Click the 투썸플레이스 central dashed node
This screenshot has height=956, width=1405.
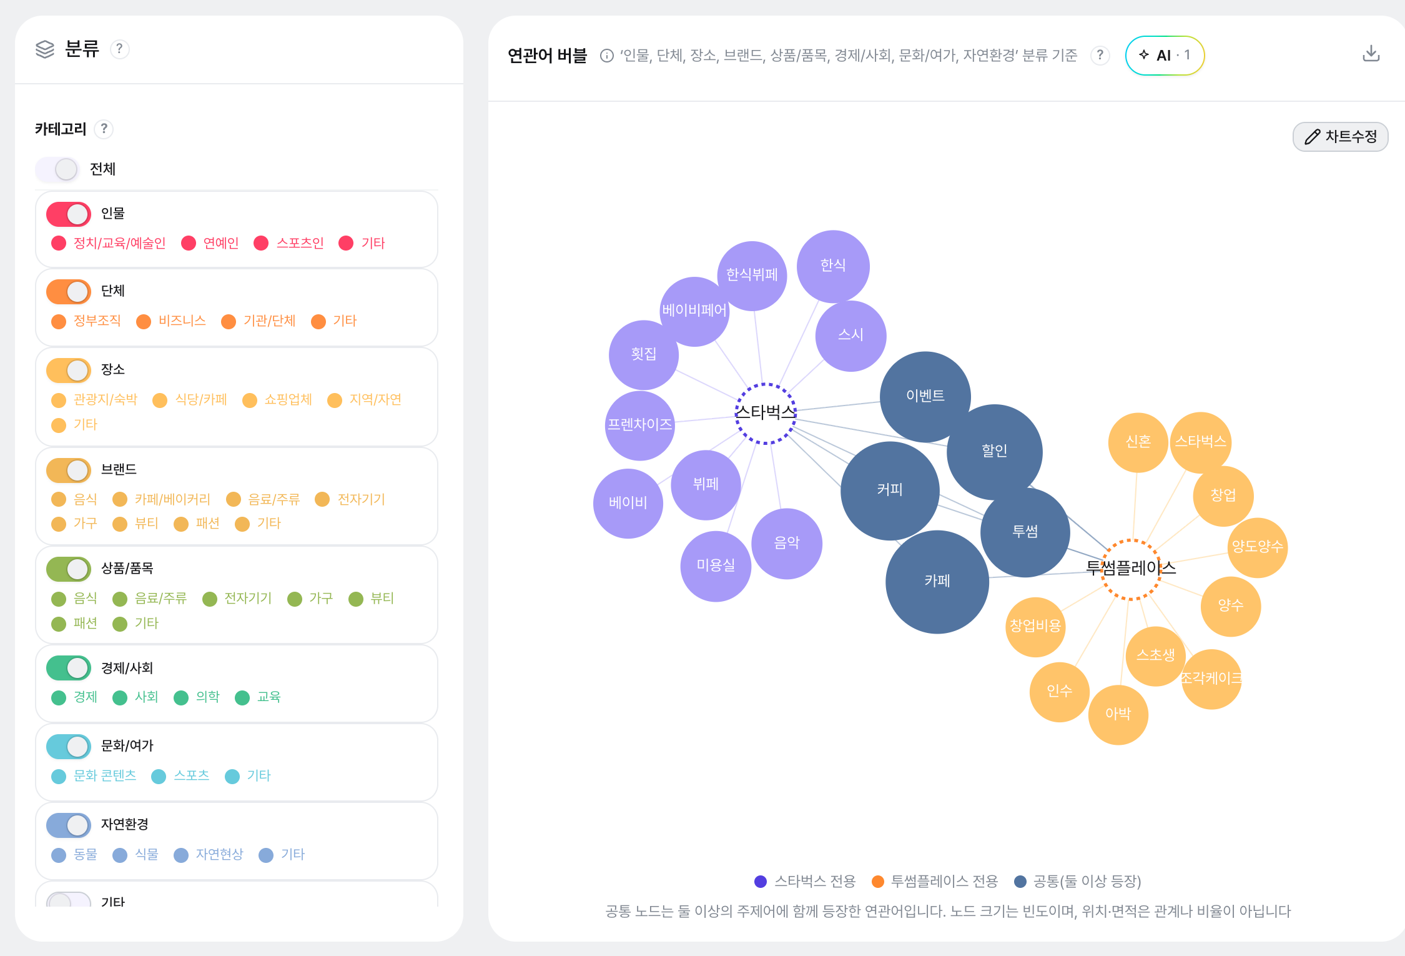coord(1131,569)
